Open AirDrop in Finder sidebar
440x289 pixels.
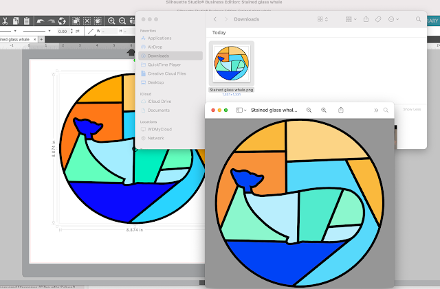point(170,47)
